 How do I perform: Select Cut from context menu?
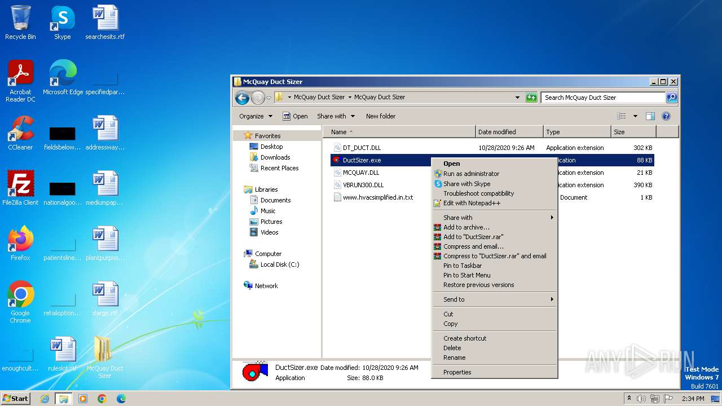[x=495, y=314]
